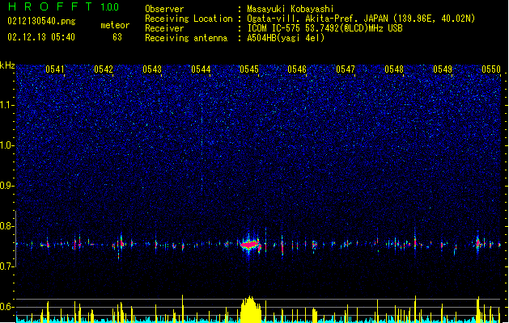
Task: Click the 0.8 kHz axis label
Action: 6,226
